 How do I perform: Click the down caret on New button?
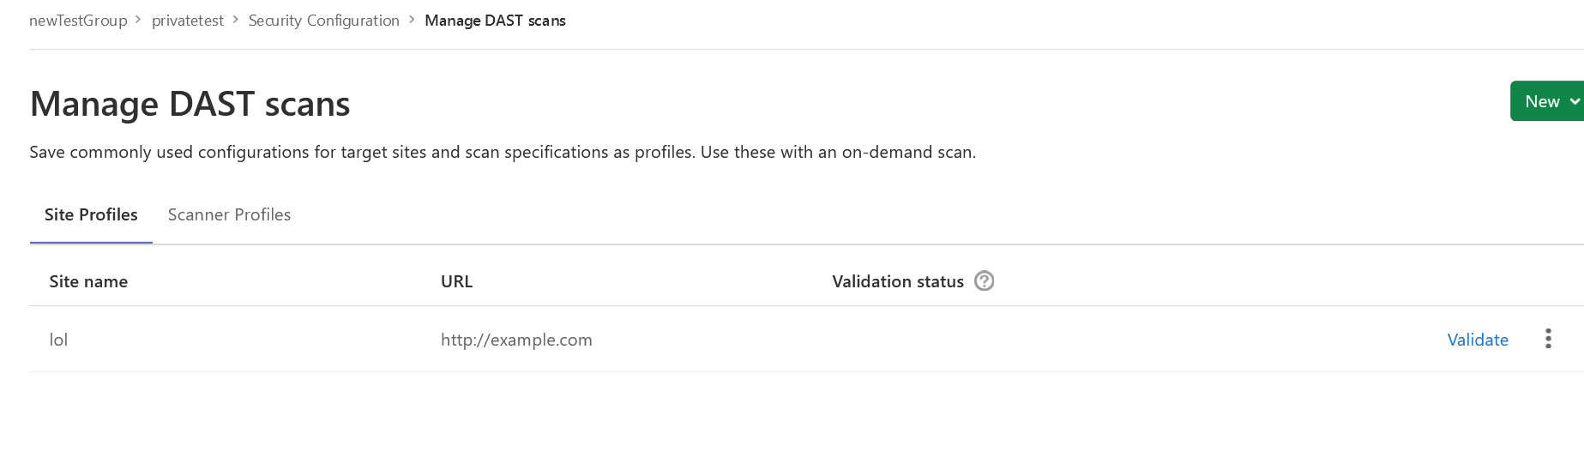(1575, 101)
